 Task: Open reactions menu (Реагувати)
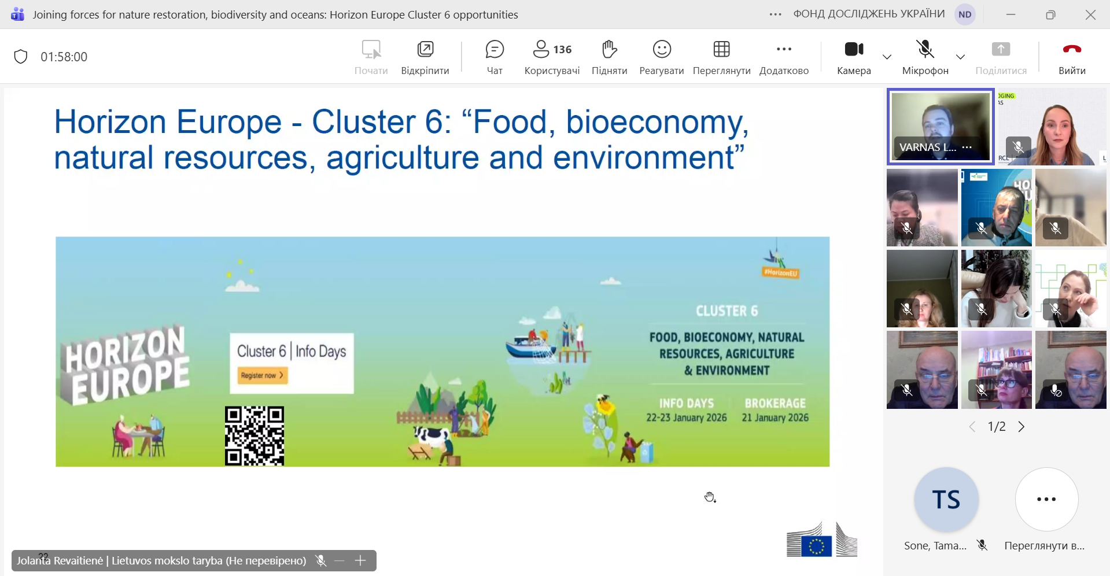coord(661,57)
